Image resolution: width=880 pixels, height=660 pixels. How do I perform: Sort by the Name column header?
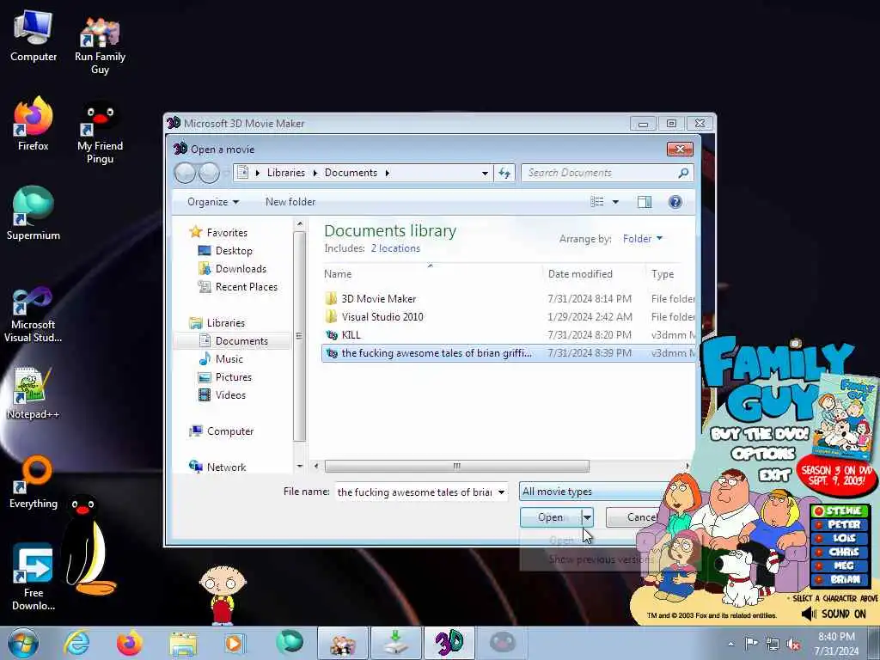pyautogui.click(x=431, y=274)
